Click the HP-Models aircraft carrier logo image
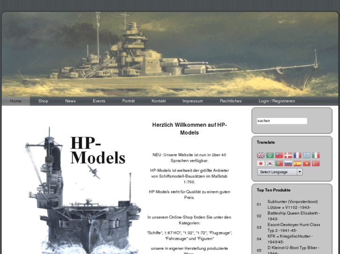Image resolution: width=340 pixels, height=254 pixels. [83, 190]
